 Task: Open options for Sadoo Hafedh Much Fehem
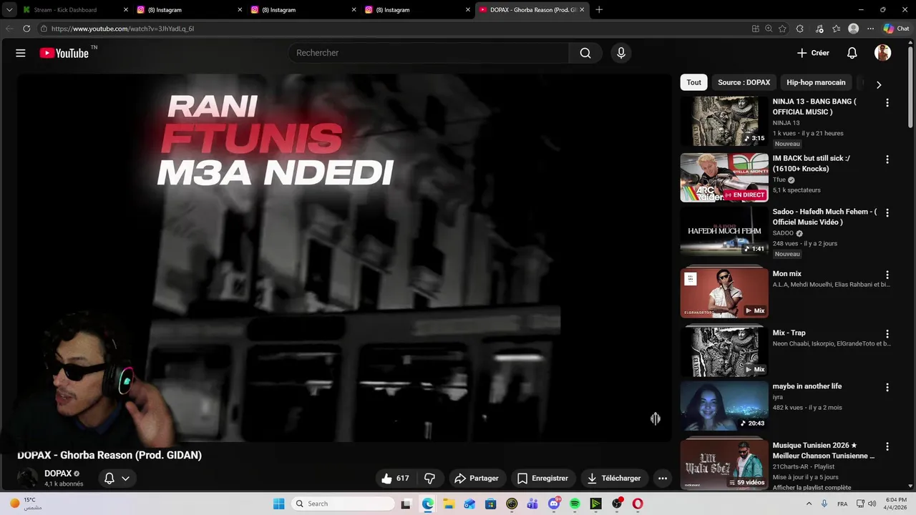click(x=887, y=213)
